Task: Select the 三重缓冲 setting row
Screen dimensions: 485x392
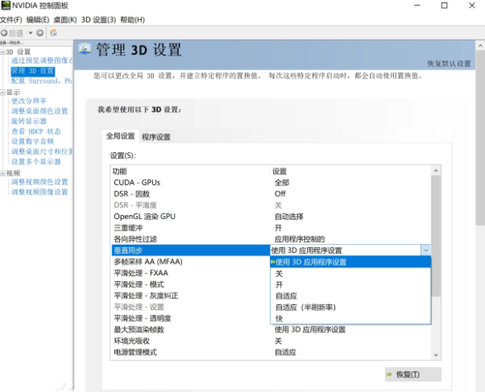Action: tap(271, 228)
